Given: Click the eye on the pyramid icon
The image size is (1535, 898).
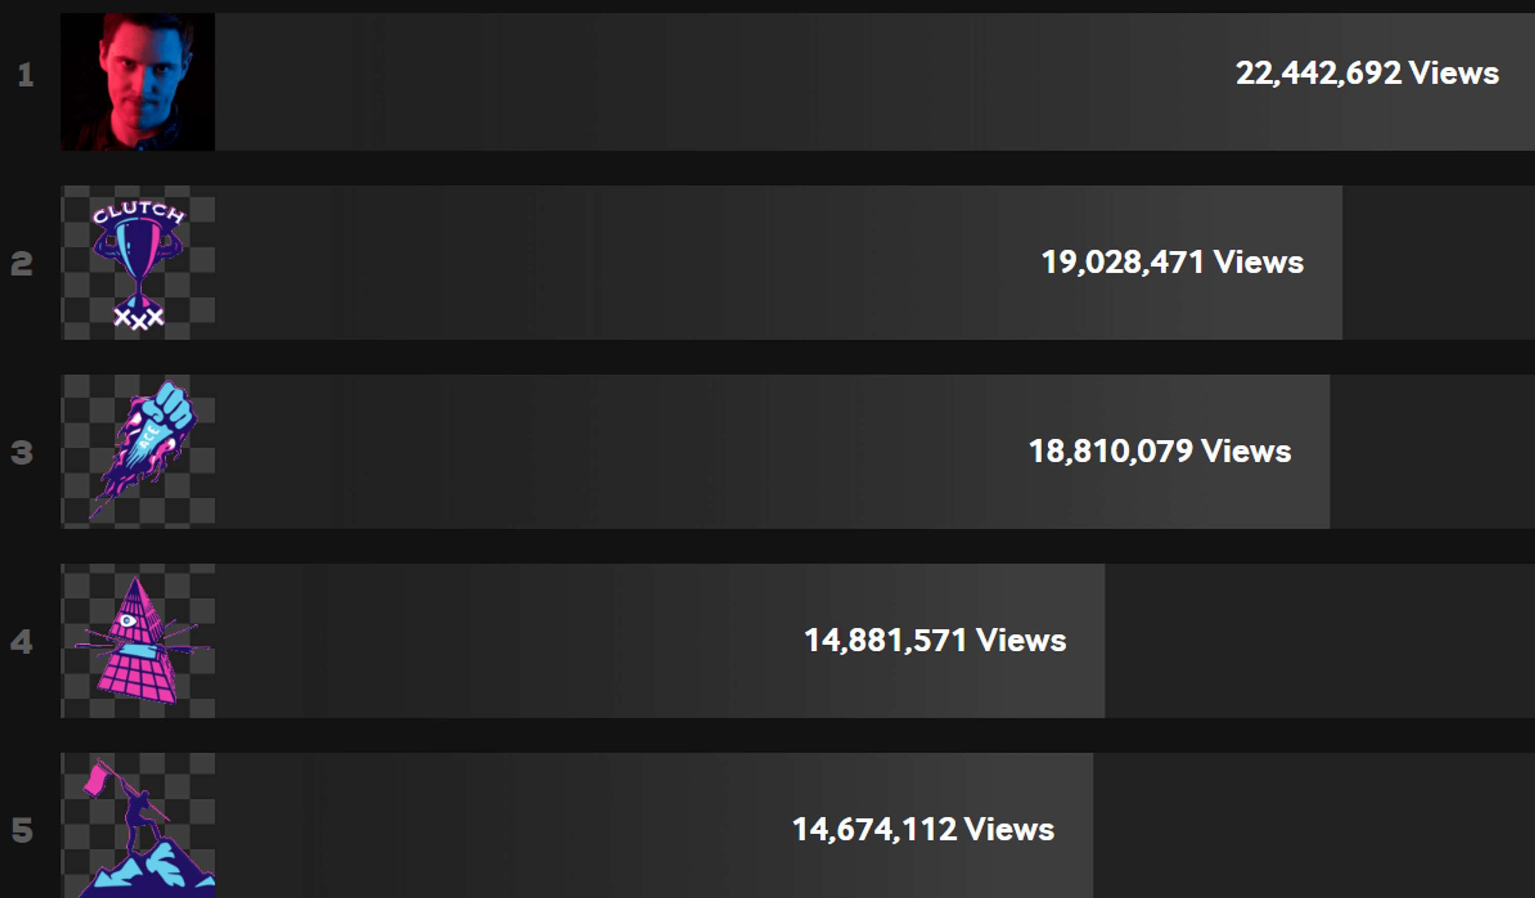Looking at the screenshot, I should [127, 621].
